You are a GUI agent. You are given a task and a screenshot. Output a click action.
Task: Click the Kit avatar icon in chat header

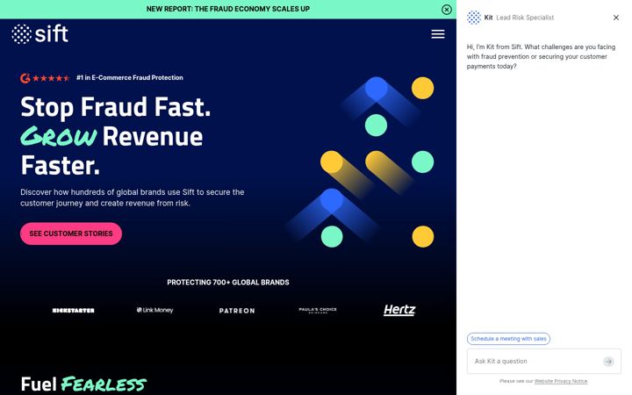pyautogui.click(x=474, y=18)
